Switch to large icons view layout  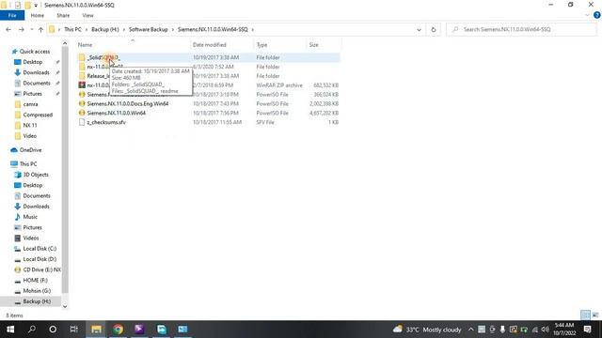coord(595,315)
